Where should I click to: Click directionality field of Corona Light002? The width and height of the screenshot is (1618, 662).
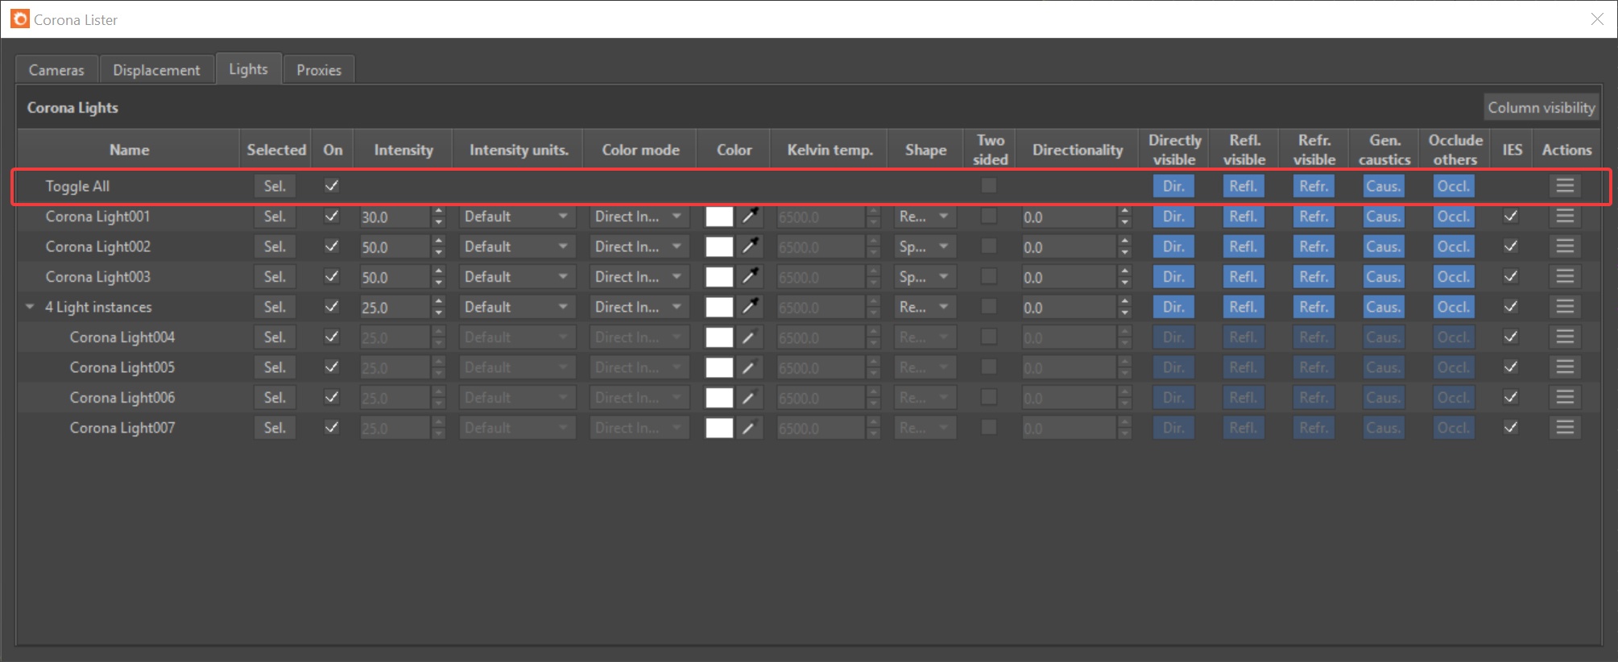[1069, 246]
